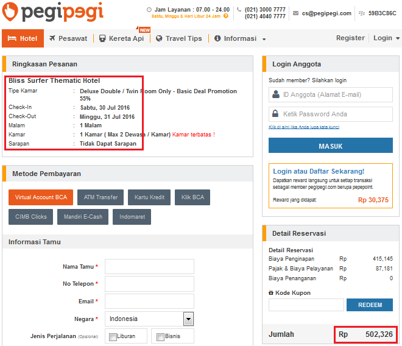402x346 pixels.
Task: Click the (021) 4040 7777 phone number
Action: 265,16
